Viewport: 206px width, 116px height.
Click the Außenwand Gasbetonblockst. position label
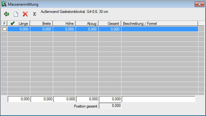coord(74,12)
